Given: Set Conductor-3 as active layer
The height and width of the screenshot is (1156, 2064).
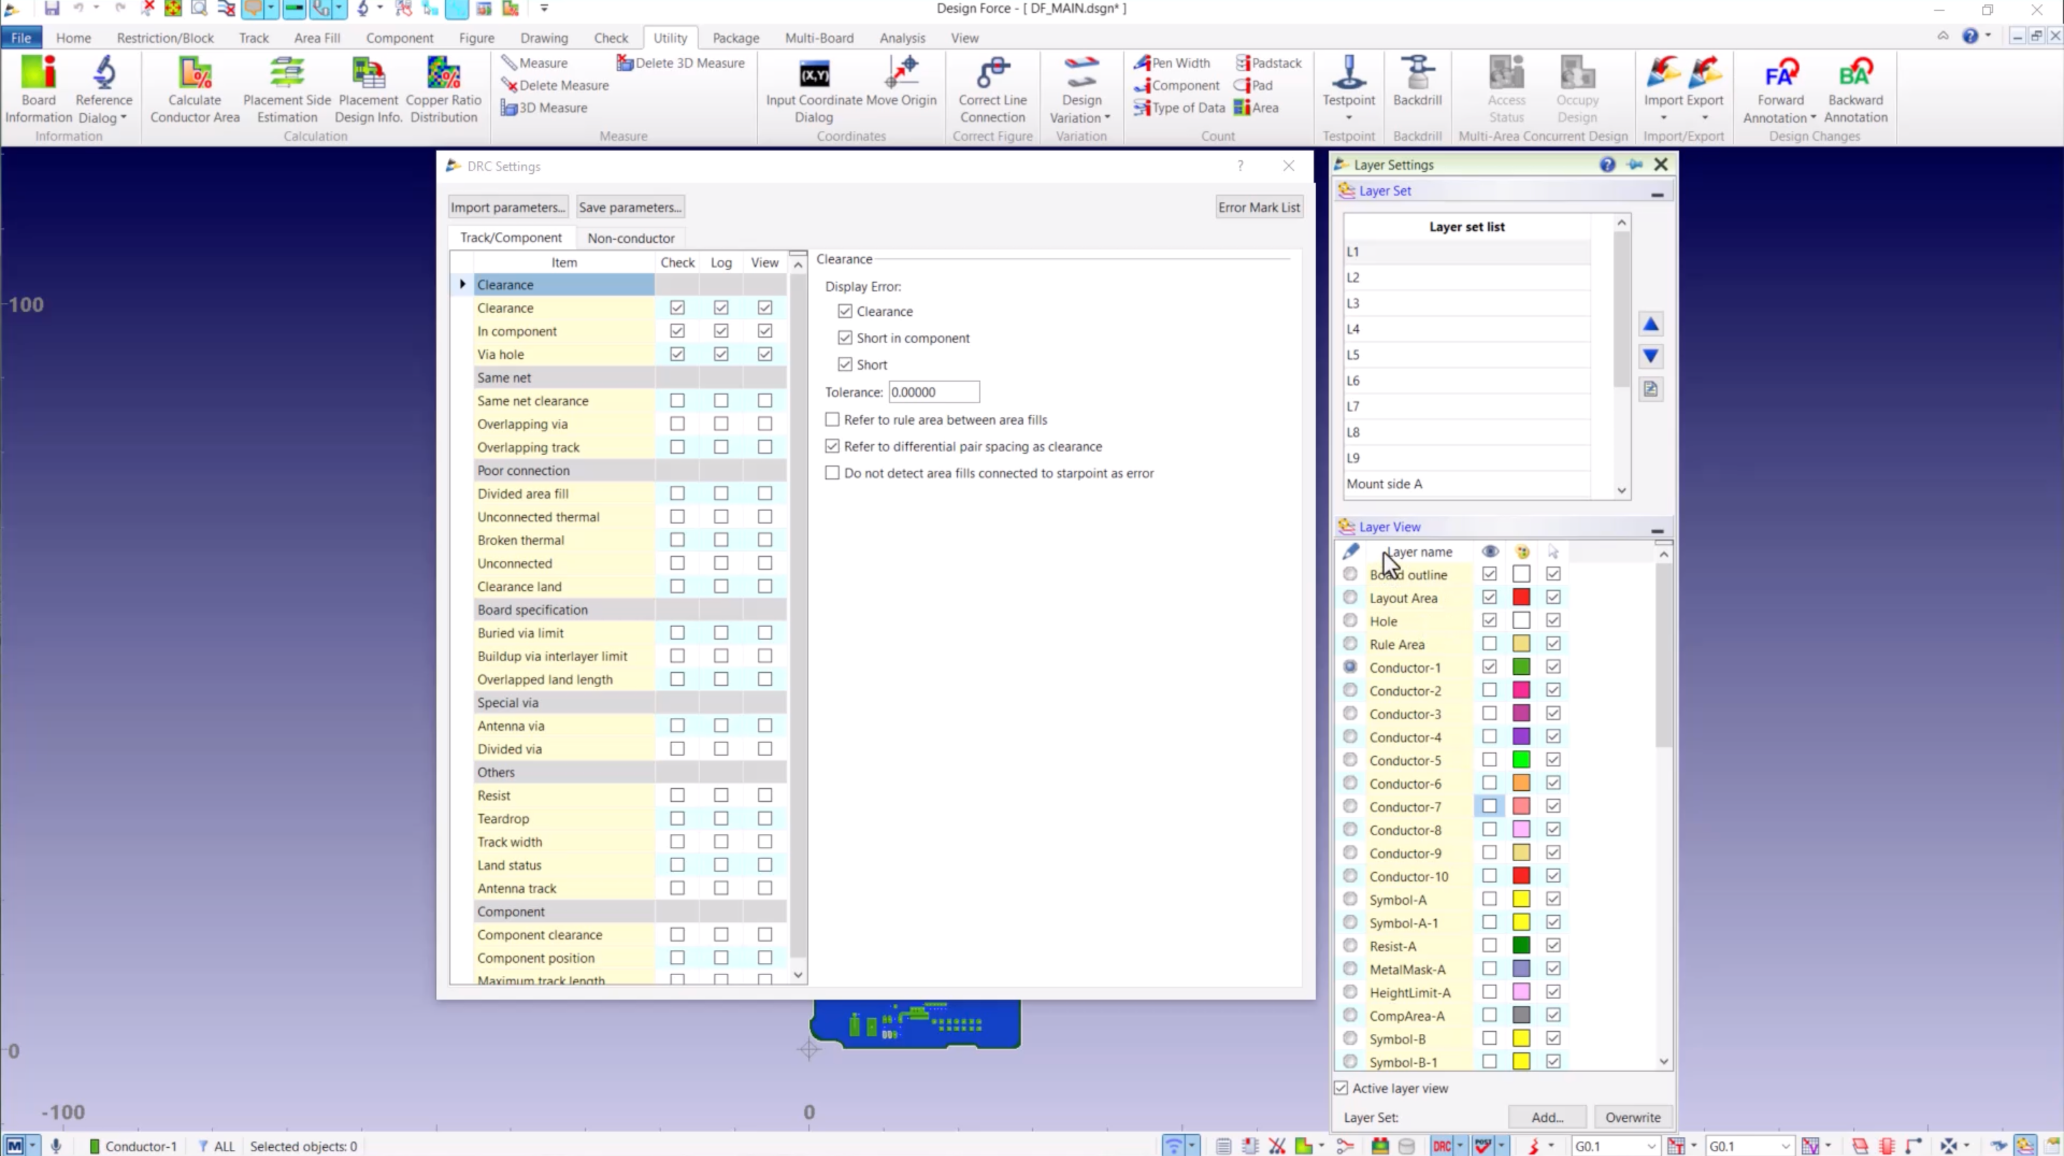Looking at the screenshot, I should [x=1350, y=713].
